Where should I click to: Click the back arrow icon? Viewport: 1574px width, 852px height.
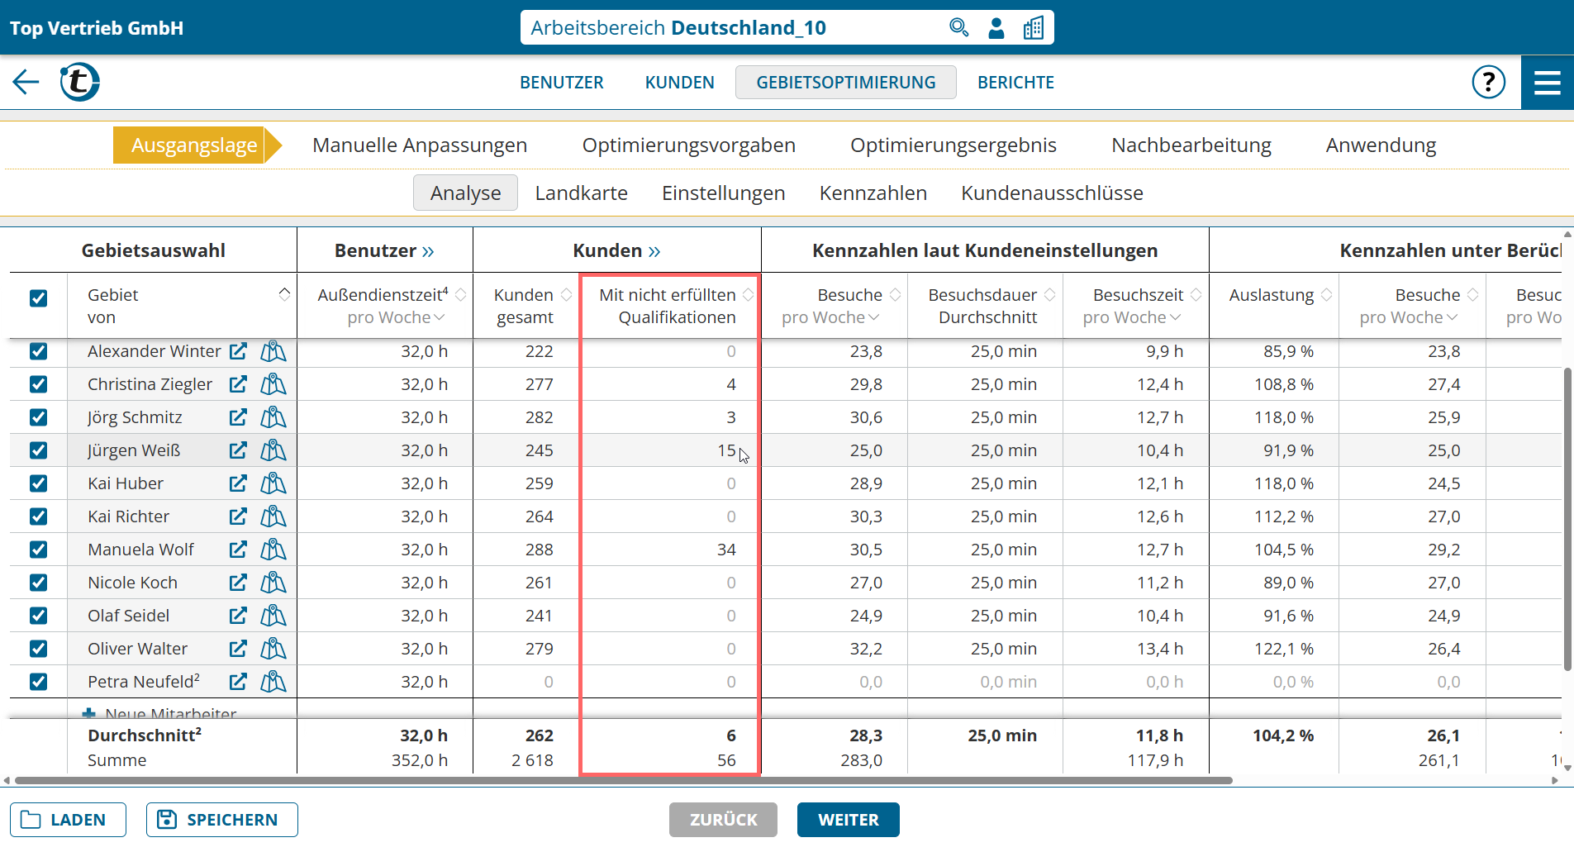click(x=26, y=82)
